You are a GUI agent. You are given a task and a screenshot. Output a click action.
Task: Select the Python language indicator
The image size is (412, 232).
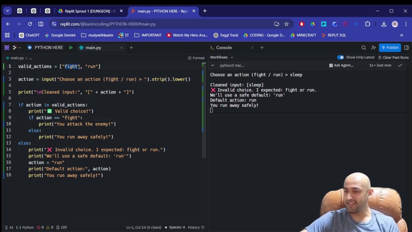tap(25, 227)
